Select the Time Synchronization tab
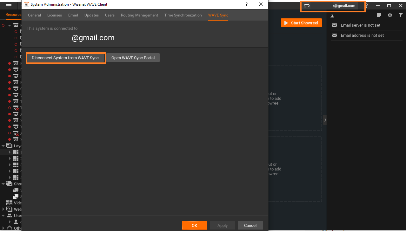 [183, 15]
